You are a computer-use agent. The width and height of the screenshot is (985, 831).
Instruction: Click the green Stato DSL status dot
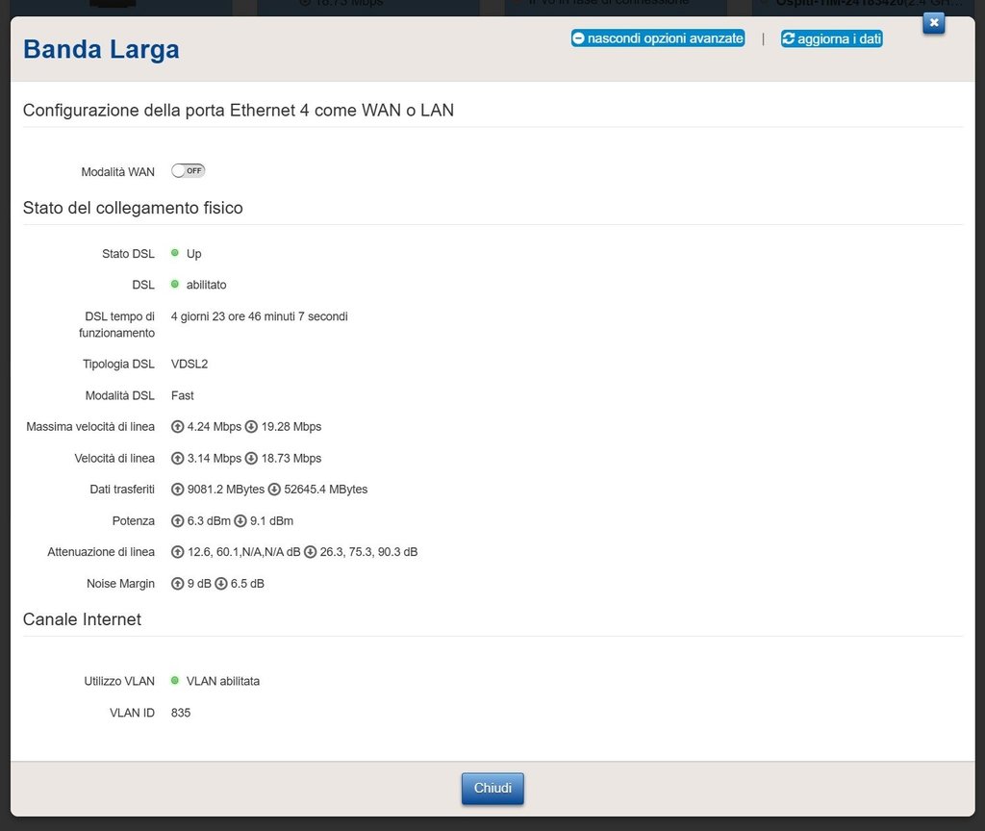click(x=175, y=253)
